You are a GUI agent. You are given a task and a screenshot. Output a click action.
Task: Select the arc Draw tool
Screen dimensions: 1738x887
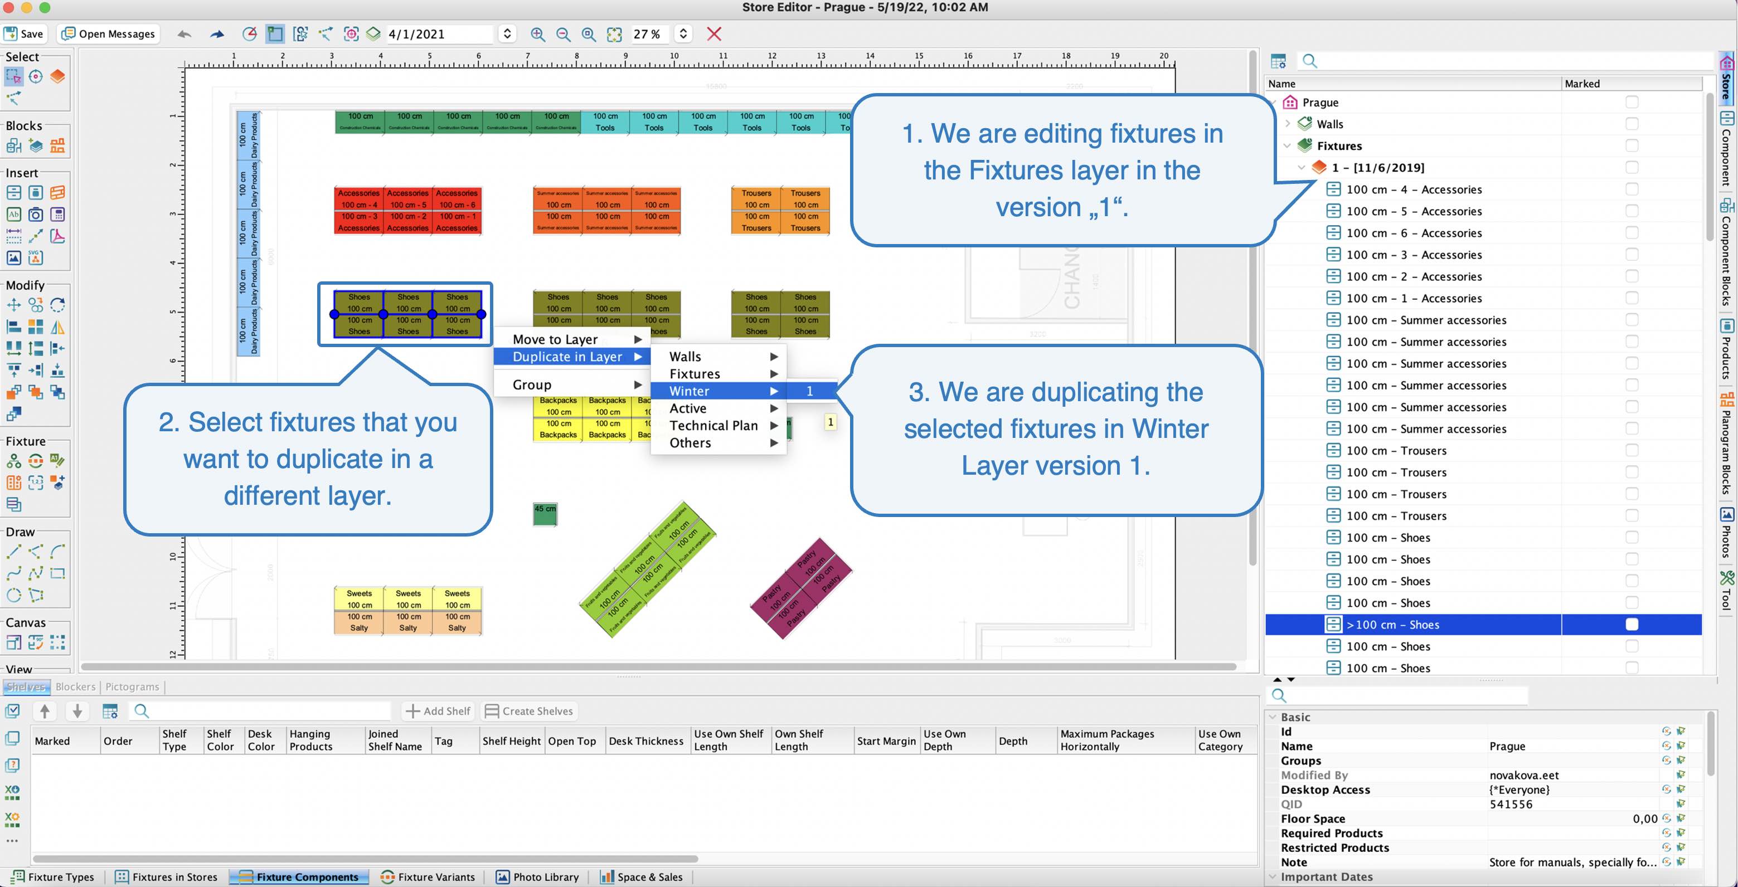coord(57,552)
